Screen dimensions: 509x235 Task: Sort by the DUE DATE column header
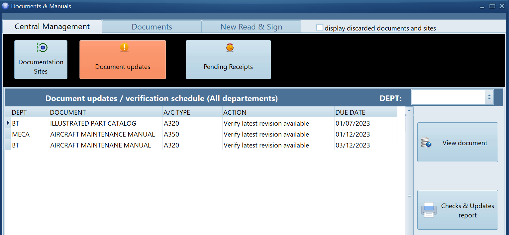tap(366, 112)
